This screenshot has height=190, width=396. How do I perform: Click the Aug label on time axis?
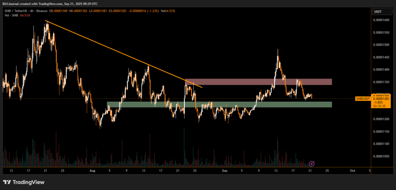point(92,170)
